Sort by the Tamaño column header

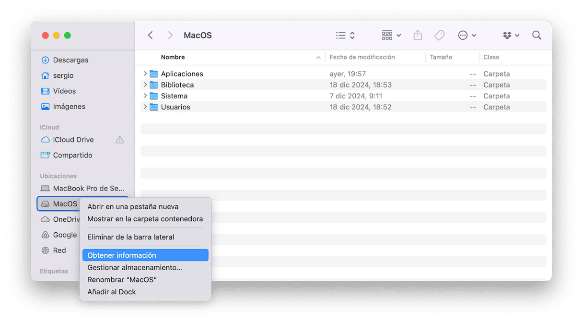coord(441,57)
